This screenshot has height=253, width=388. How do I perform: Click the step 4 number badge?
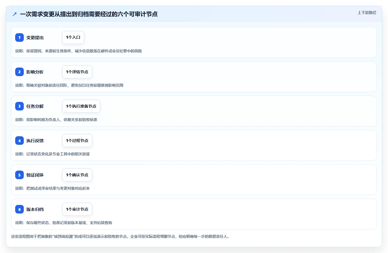[x=19, y=141]
